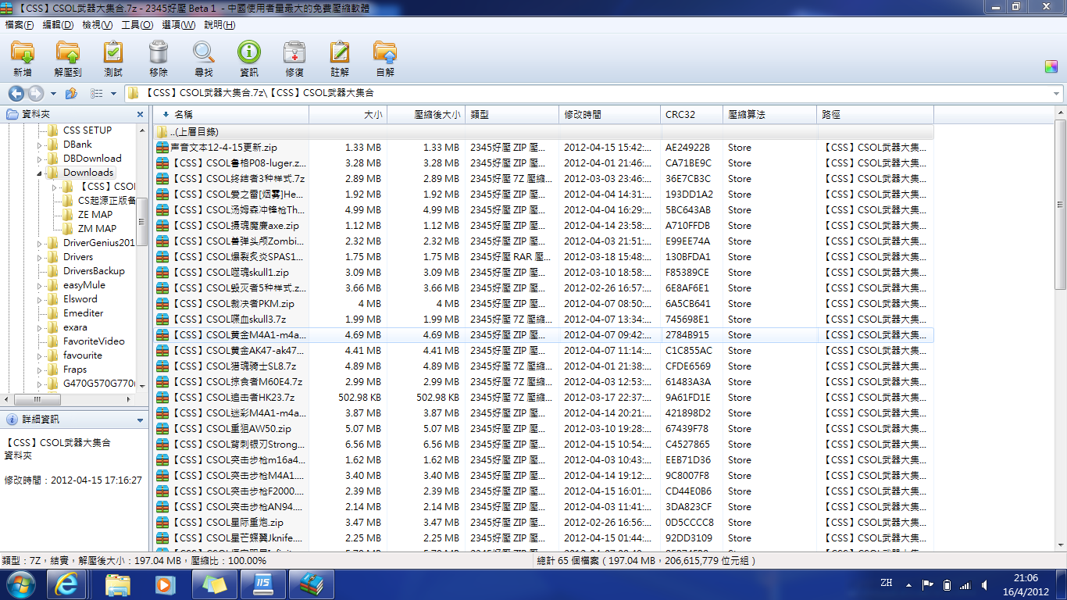Open the 編輯(D) menu
The height and width of the screenshot is (600, 1067).
[x=58, y=25]
